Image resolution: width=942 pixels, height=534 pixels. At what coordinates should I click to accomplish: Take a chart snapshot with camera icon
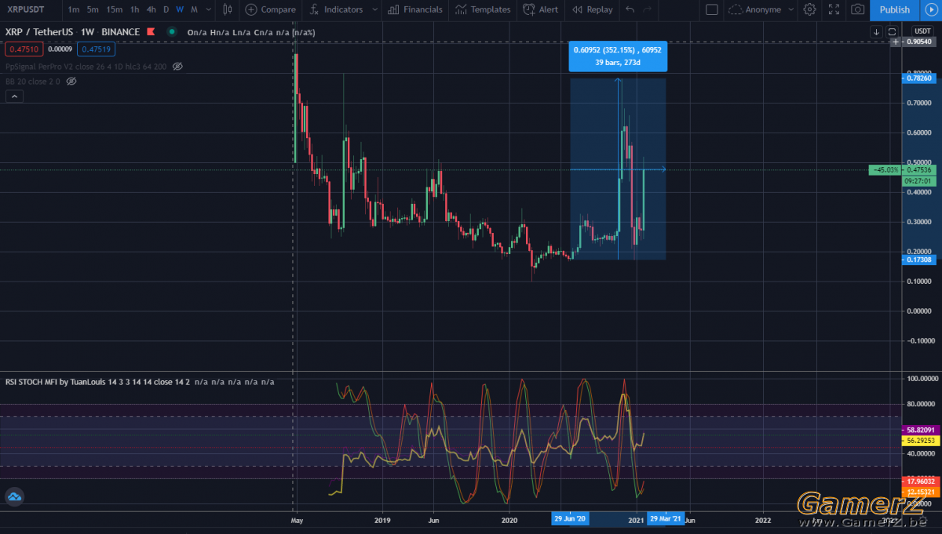click(858, 9)
